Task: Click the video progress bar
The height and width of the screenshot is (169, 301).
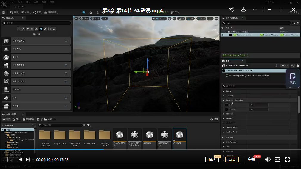Action: click(150, 150)
